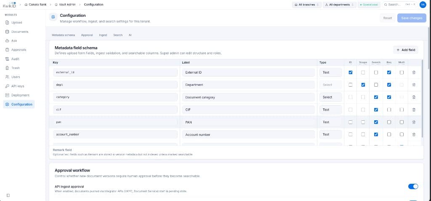Switch to the Metadata schema tab

pyautogui.click(x=63, y=35)
